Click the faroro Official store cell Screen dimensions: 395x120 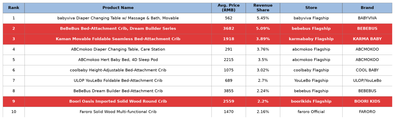tap(311, 112)
